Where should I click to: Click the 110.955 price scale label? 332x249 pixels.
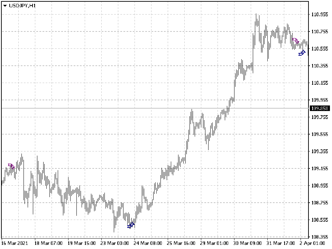click(x=320, y=15)
